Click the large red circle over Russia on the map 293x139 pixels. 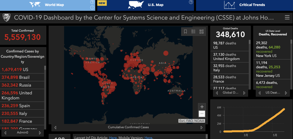point(166,53)
